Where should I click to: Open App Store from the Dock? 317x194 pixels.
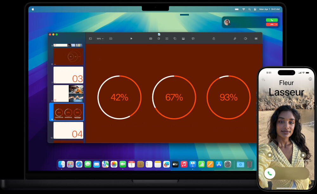pyautogui.click(x=219, y=164)
